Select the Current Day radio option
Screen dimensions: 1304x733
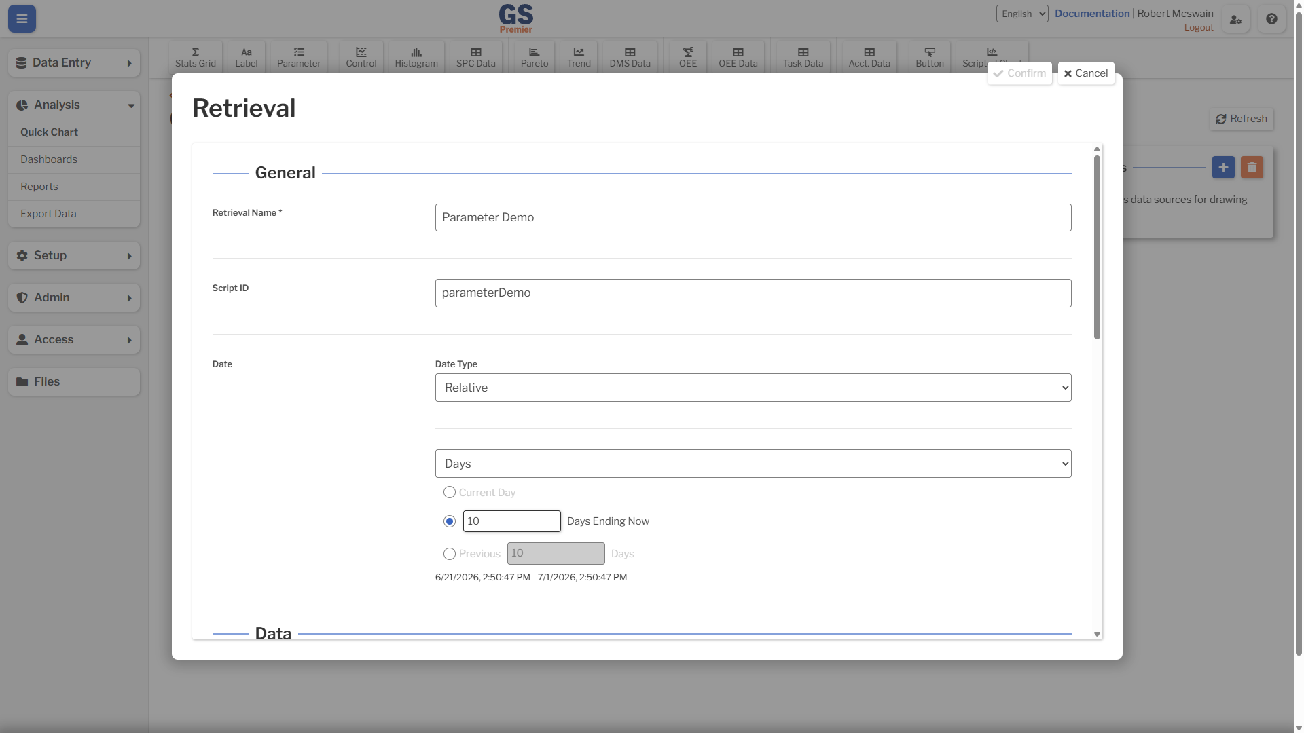coord(450,492)
